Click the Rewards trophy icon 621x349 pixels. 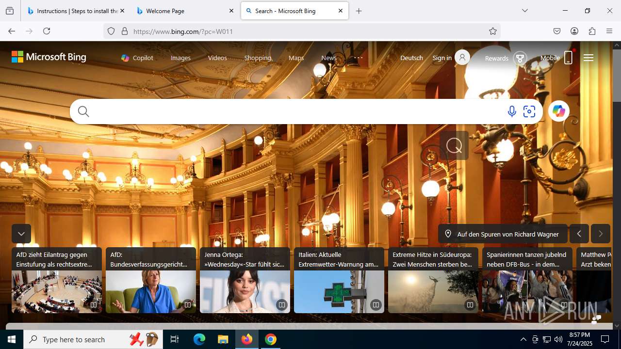tap(520, 58)
